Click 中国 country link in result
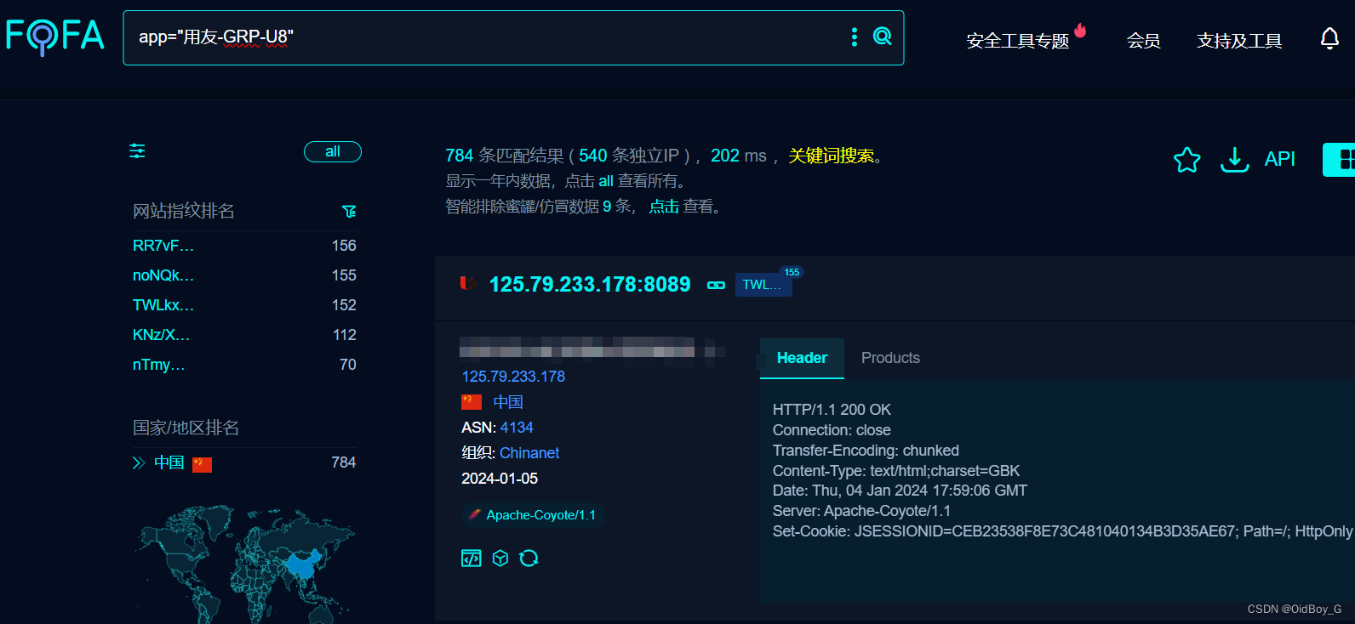Viewport: 1355px width, 624px height. 508,402
